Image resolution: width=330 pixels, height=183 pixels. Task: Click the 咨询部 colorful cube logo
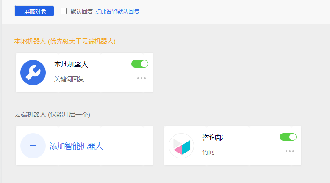tap(181, 146)
